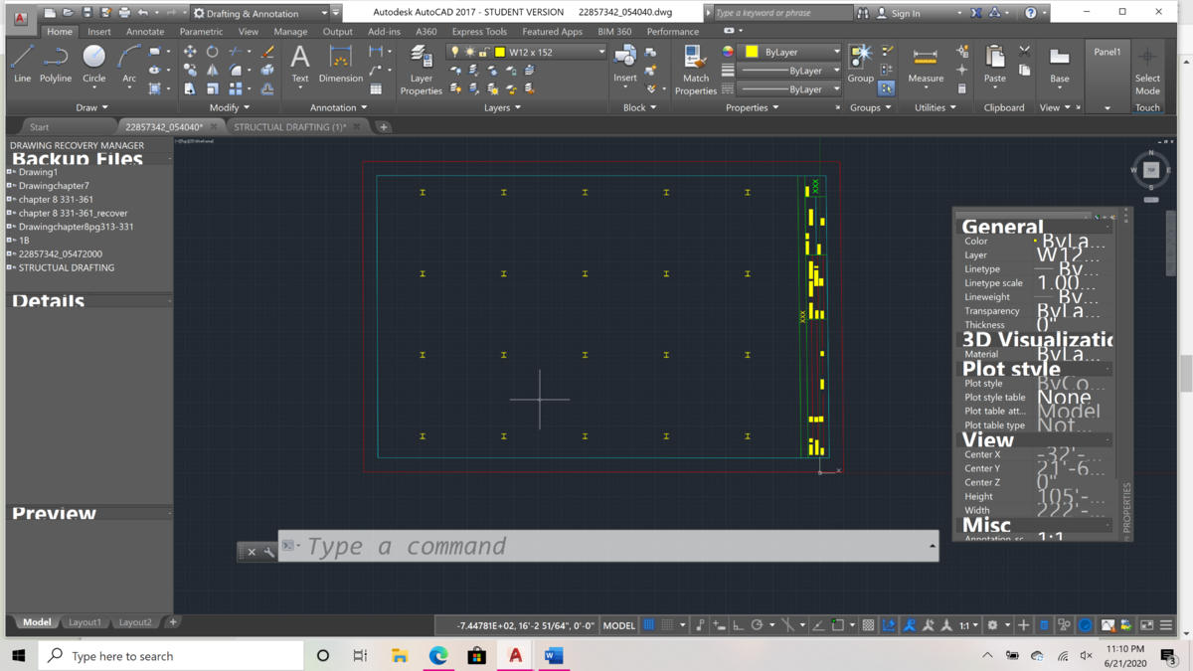Click the Group objects tool
Viewport: 1193px width, 671px height.
click(860, 64)
